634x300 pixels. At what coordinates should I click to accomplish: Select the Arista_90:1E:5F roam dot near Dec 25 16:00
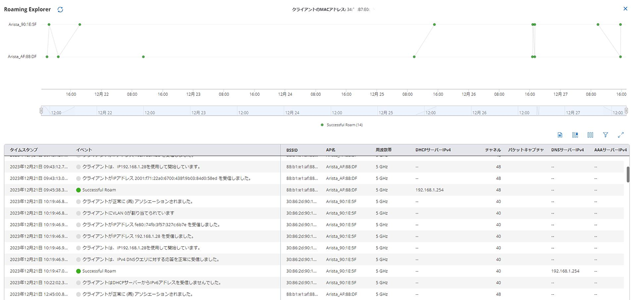point(434,25)
